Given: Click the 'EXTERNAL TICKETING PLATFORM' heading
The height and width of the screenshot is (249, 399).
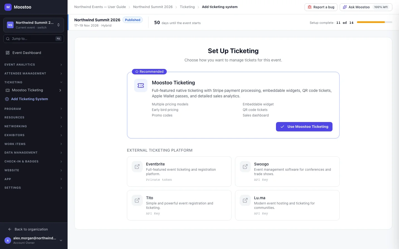Looking at the screenshot, I should coord(160,150).
